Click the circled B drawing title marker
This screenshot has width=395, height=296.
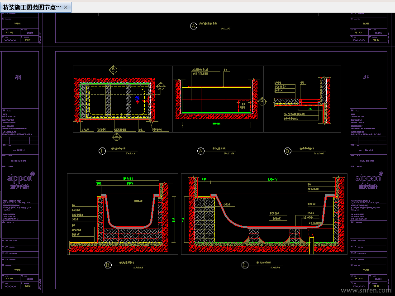[108, 265]
